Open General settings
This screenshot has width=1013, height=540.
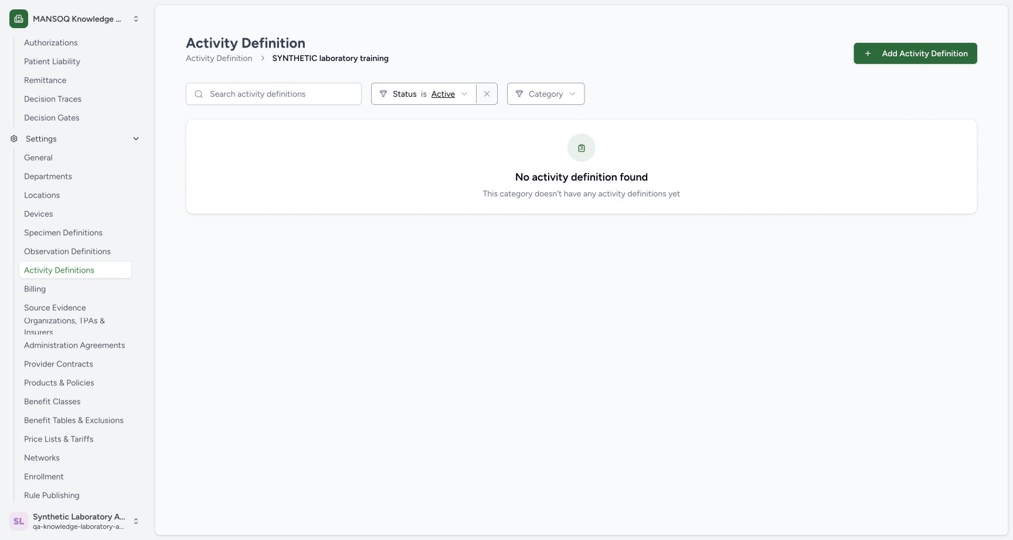click(x=38, y=158)
